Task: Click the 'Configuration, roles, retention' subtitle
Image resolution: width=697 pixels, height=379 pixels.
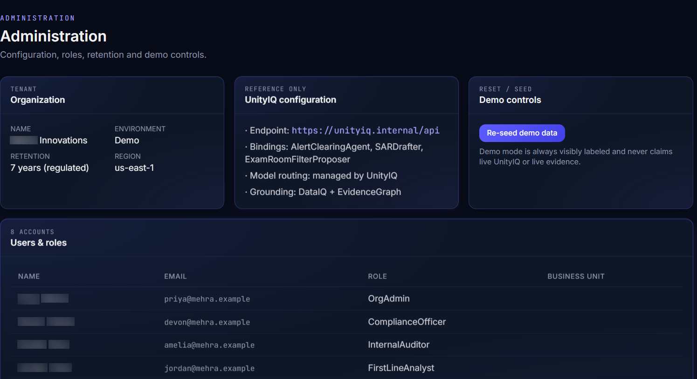Action: point(103,54)
